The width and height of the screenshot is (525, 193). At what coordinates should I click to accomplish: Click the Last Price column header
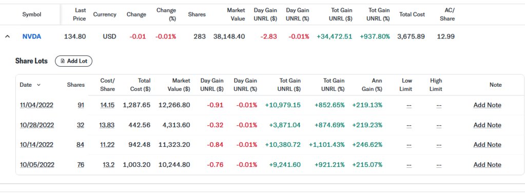80,14
